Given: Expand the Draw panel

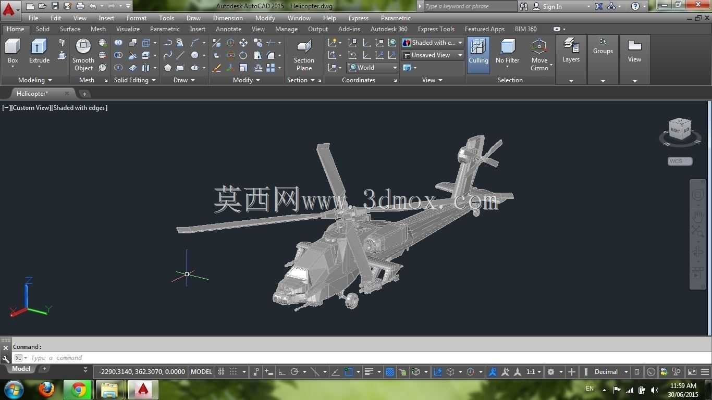Looking at the screenshot, I should [x=184, y=80].
